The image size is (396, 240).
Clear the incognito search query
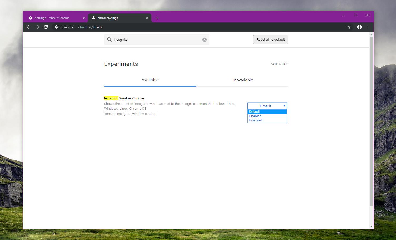click(204, 39)
